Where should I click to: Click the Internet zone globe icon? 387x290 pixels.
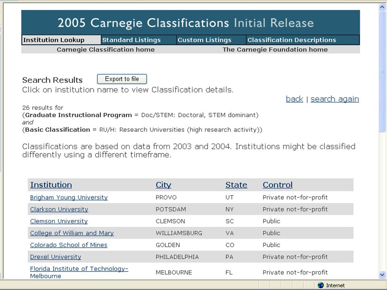(x=320, y=285)
